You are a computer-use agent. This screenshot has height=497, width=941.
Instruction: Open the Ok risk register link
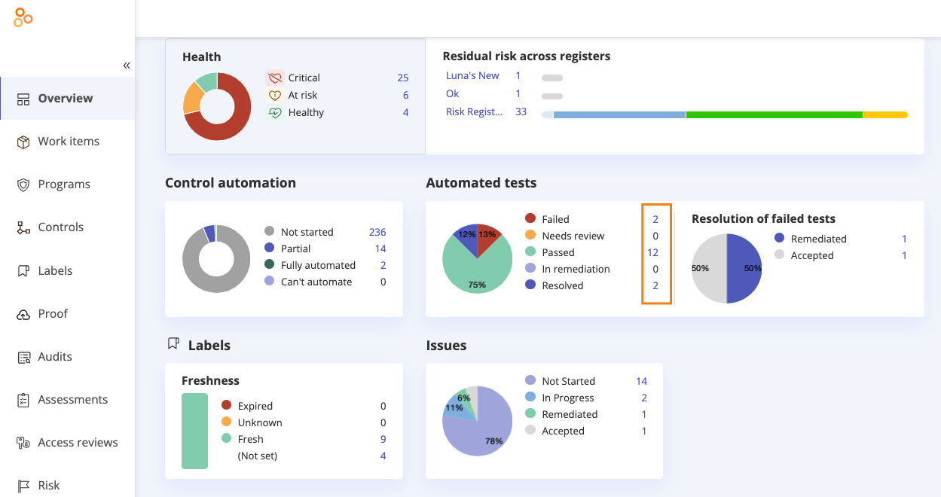[x=452, y=93]
